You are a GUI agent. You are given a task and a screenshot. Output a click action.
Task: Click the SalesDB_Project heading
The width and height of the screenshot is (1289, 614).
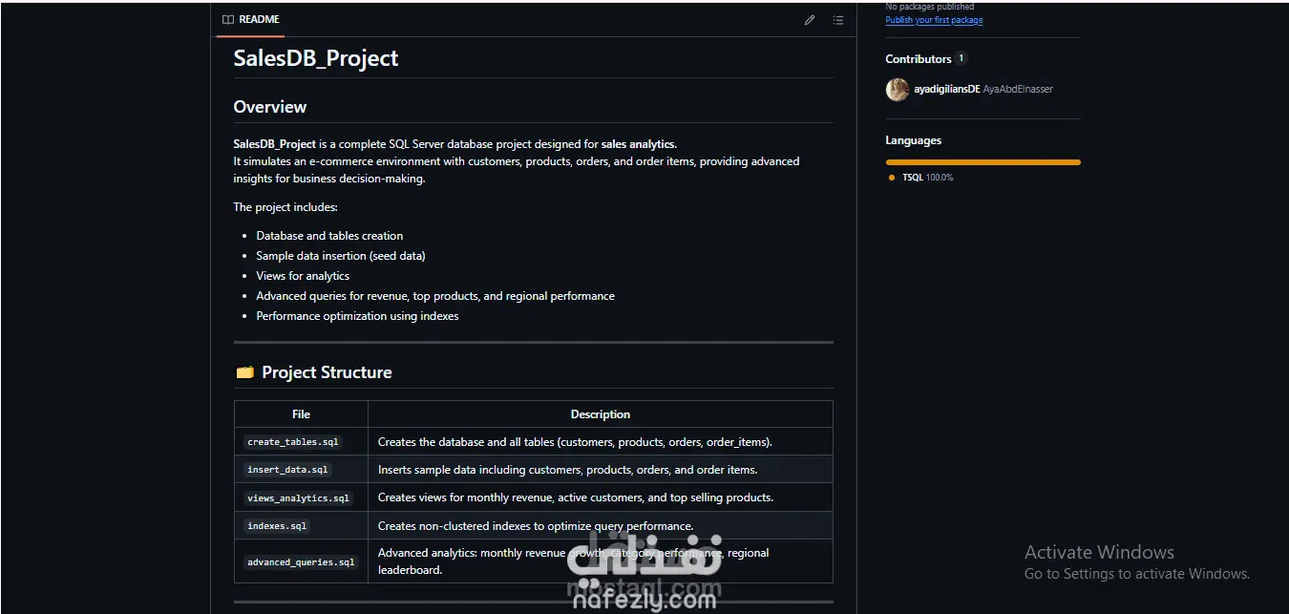click(316, 58)
